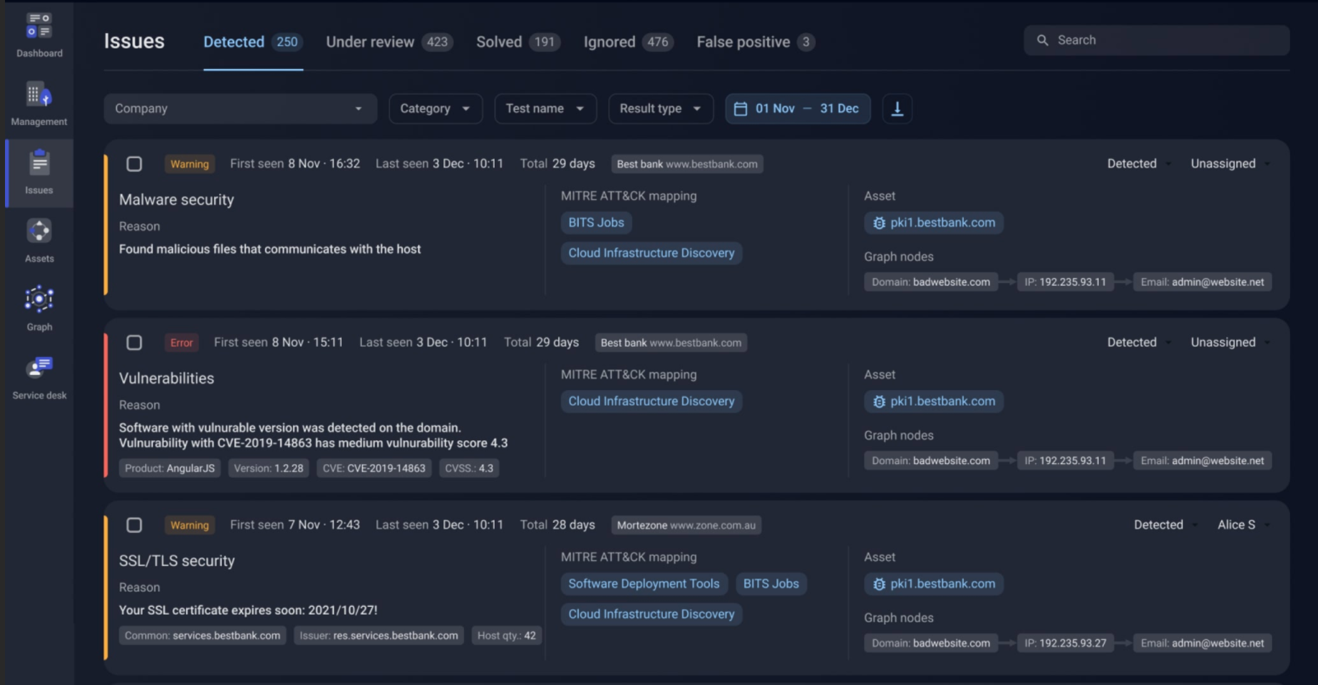The image size is (1318, 685).
Task: Open the Graph view icon
Action: (x=39, y=300)
